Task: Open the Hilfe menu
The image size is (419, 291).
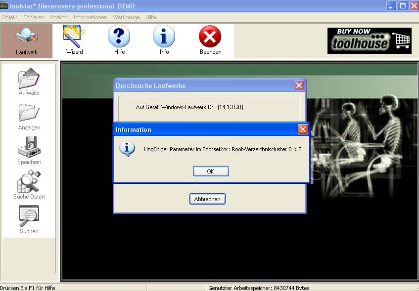Action: pyautogui.click(x=151, y=17)
